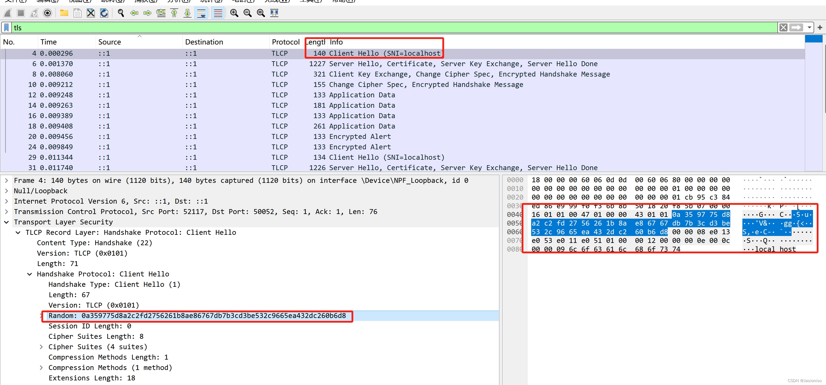Click the tls display filter field

(385, 28)
